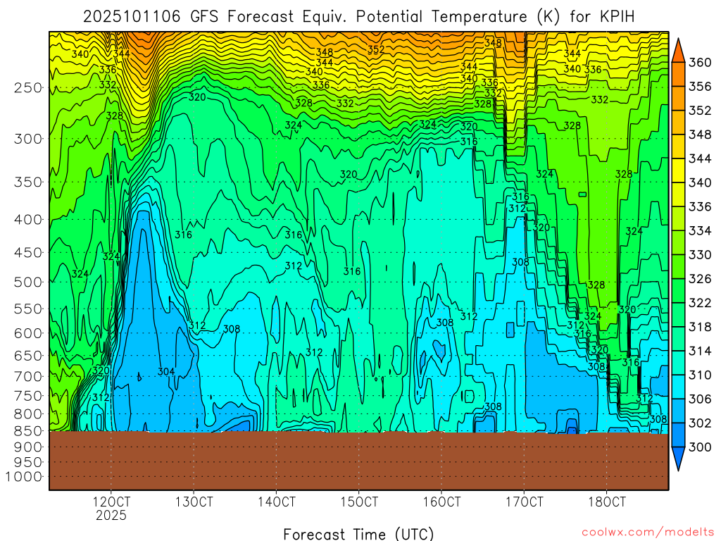Select the colorbar swatch between 310 and 314
This screenshot has width=721, height=541.
click(678, 363)
